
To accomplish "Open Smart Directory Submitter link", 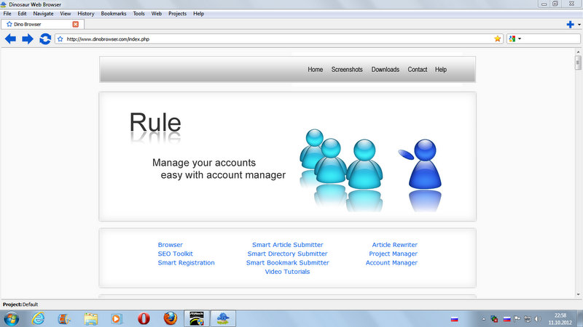I will pyautogui.click(x=287, y=254).
